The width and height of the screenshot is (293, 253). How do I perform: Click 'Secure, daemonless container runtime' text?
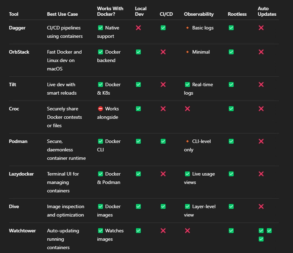point(66,150)
